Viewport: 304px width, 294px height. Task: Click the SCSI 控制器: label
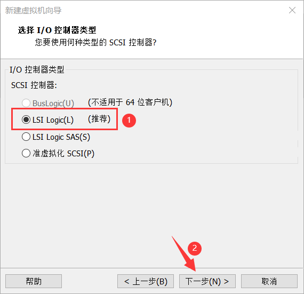click(34, 85)
